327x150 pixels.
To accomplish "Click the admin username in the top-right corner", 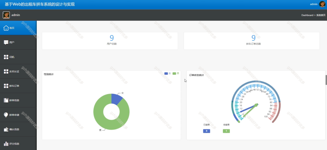I will 314,4.
